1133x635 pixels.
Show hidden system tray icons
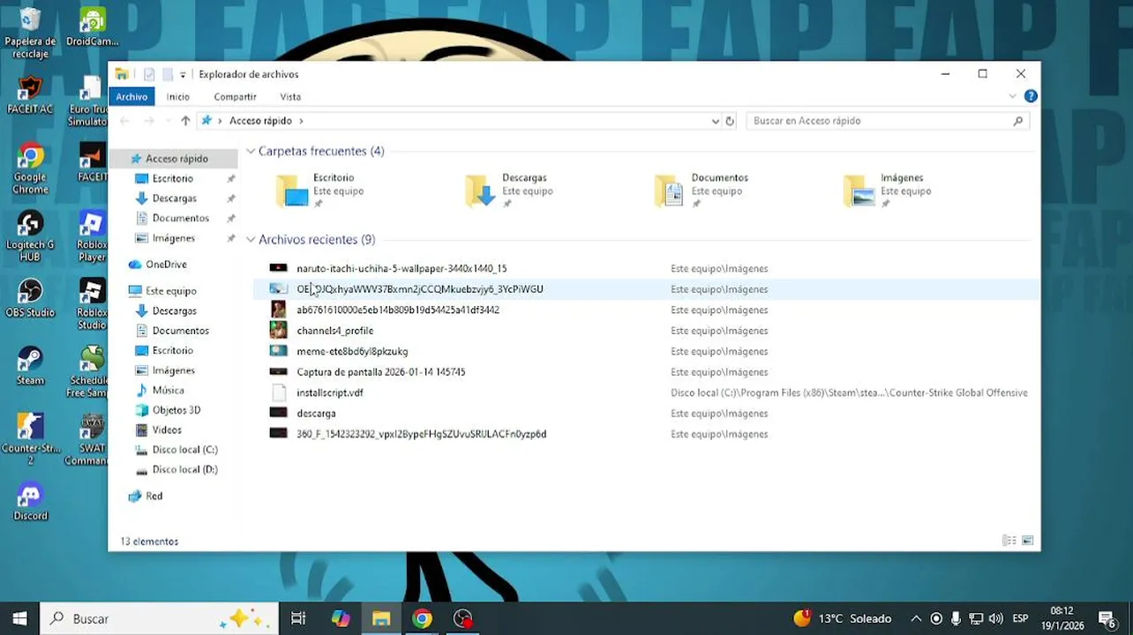[916, 619]
